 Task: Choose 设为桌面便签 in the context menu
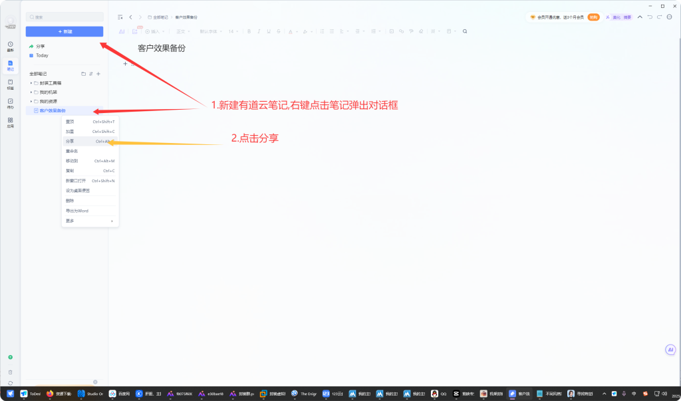(x=90, y=191)
